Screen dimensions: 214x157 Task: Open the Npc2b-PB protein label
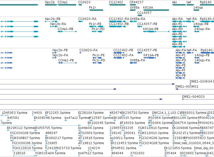click(60, 50)
